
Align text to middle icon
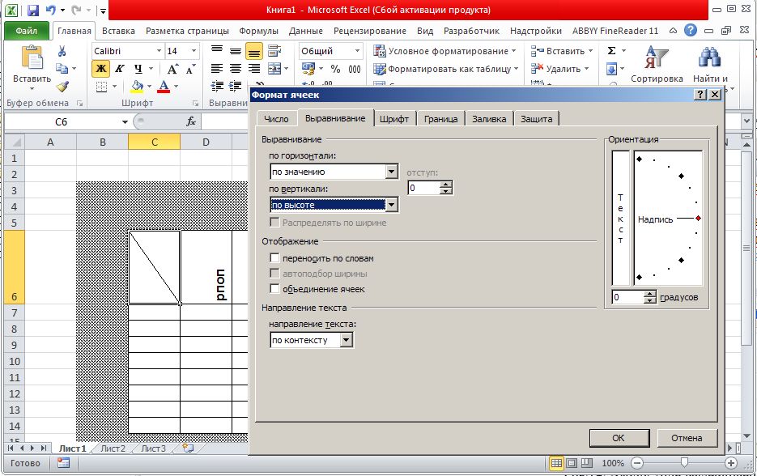[235, 50]
